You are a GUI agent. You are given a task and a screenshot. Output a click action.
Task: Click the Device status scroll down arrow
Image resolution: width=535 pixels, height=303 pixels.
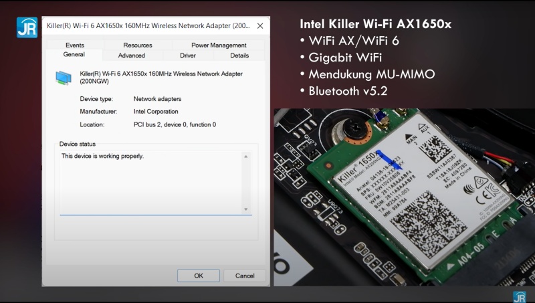click(x=245, y=209)
